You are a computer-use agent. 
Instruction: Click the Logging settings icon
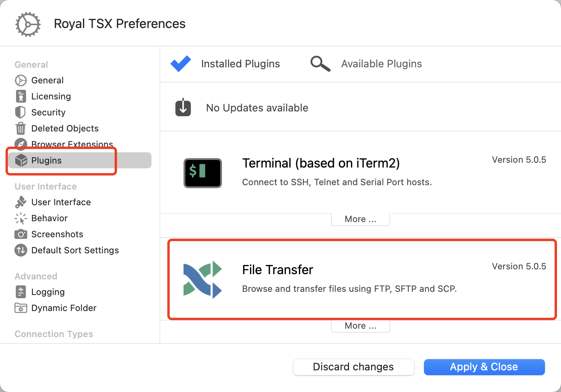click(20, 292)
